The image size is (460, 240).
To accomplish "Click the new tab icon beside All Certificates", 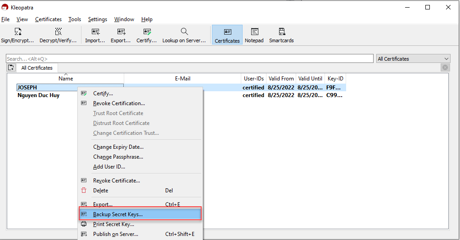I will pyautogui.click(x=11, y=68).
